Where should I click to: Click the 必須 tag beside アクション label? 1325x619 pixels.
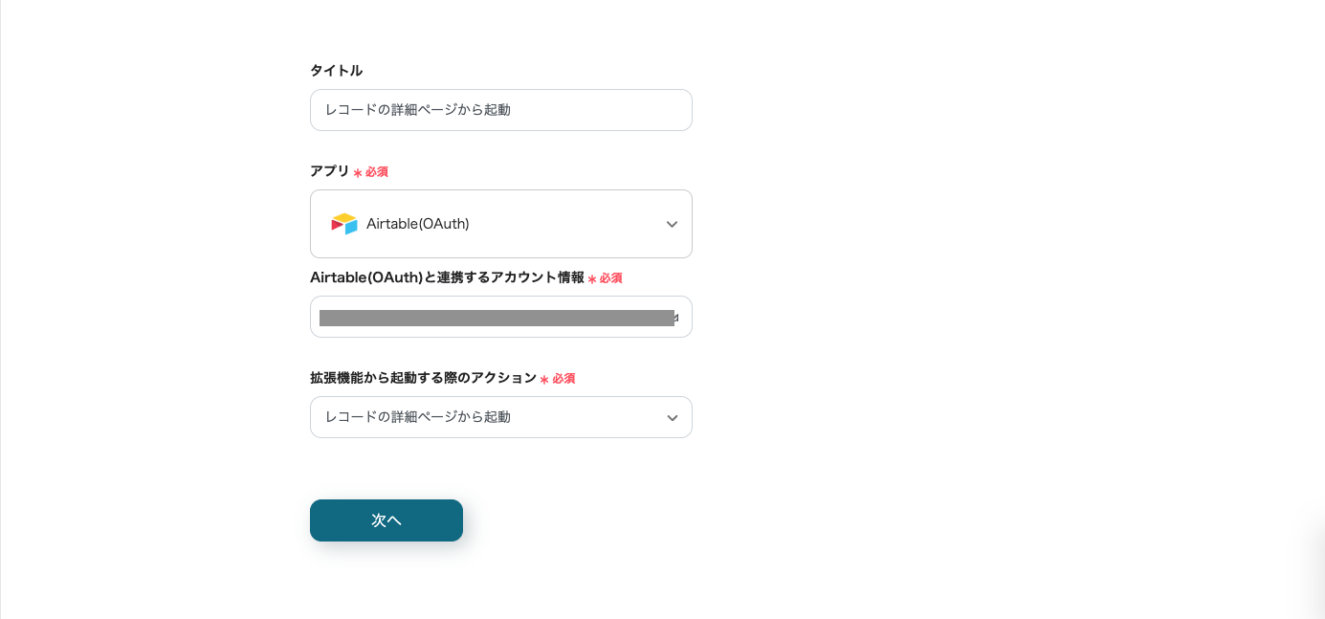563,379
